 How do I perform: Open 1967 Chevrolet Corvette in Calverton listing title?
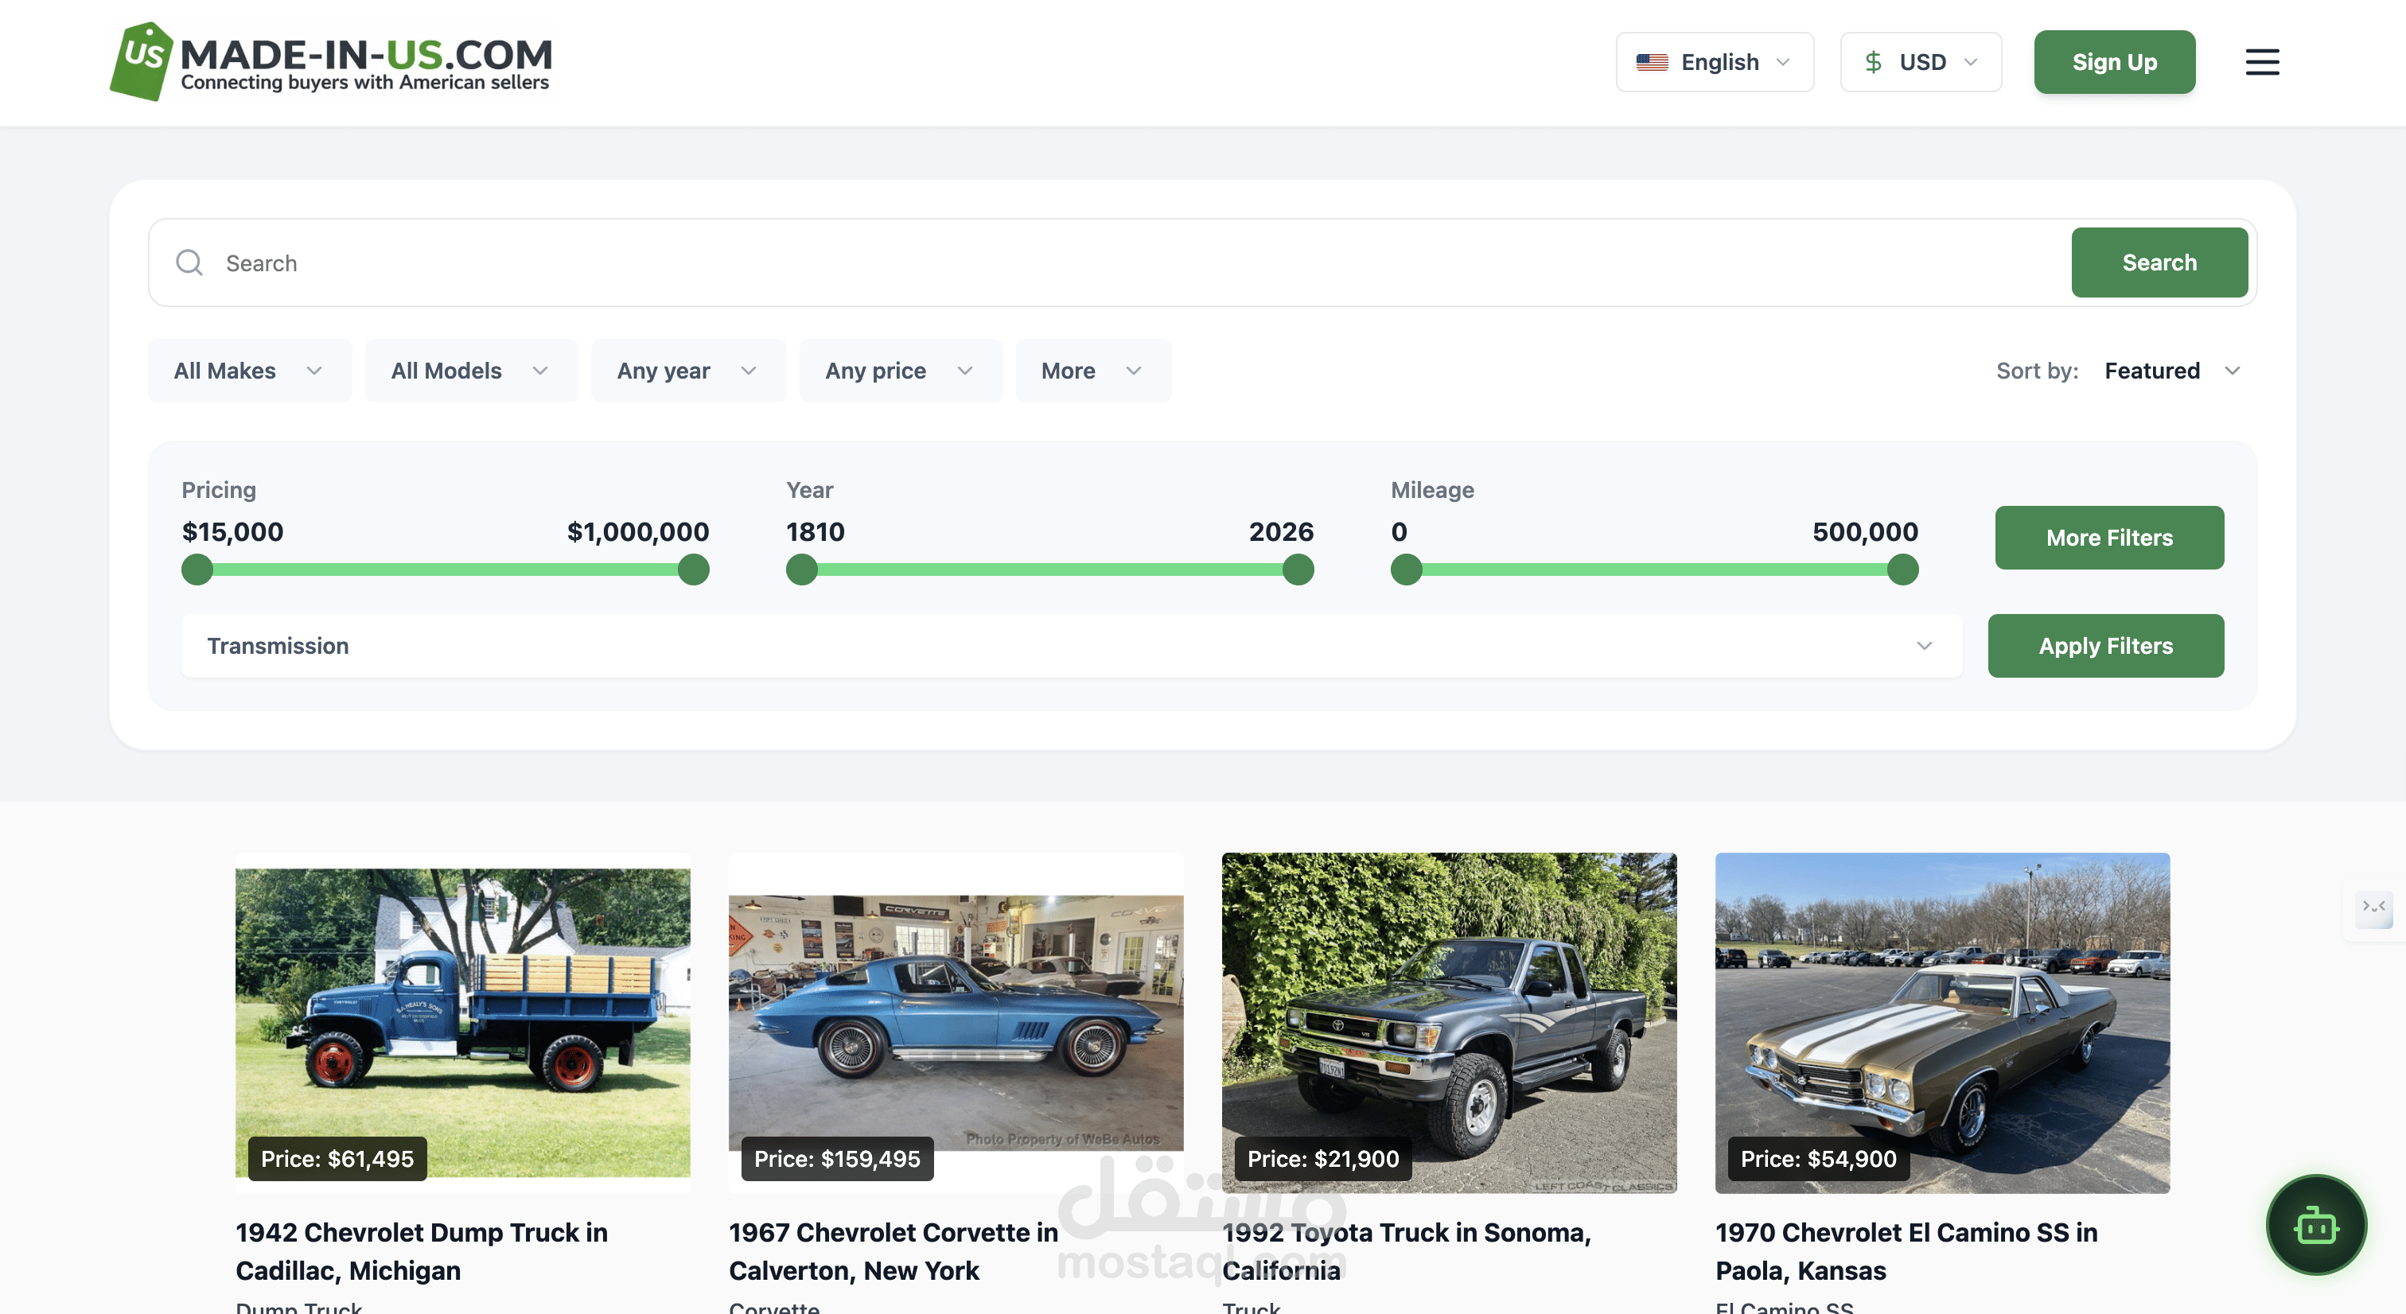click(893, 1250)
